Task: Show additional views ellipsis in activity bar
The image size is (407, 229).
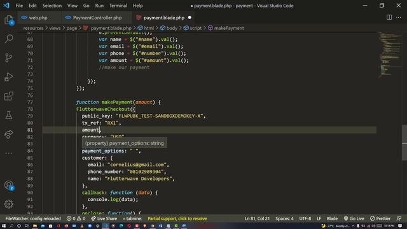Action: [8, 153]
